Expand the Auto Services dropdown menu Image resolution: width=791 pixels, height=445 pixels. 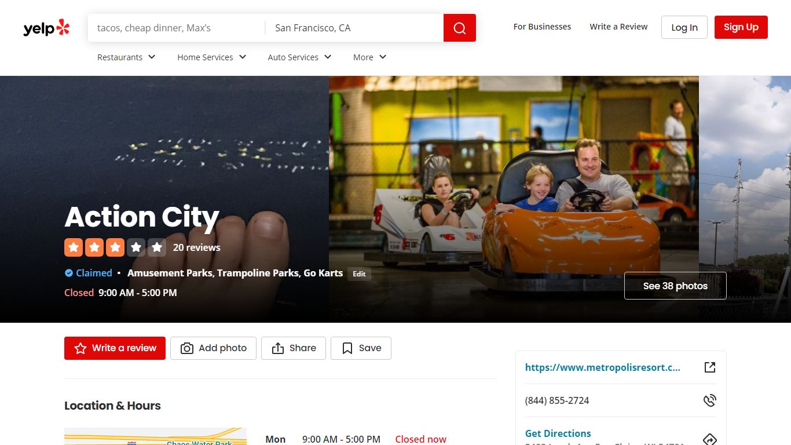(299, 57)
